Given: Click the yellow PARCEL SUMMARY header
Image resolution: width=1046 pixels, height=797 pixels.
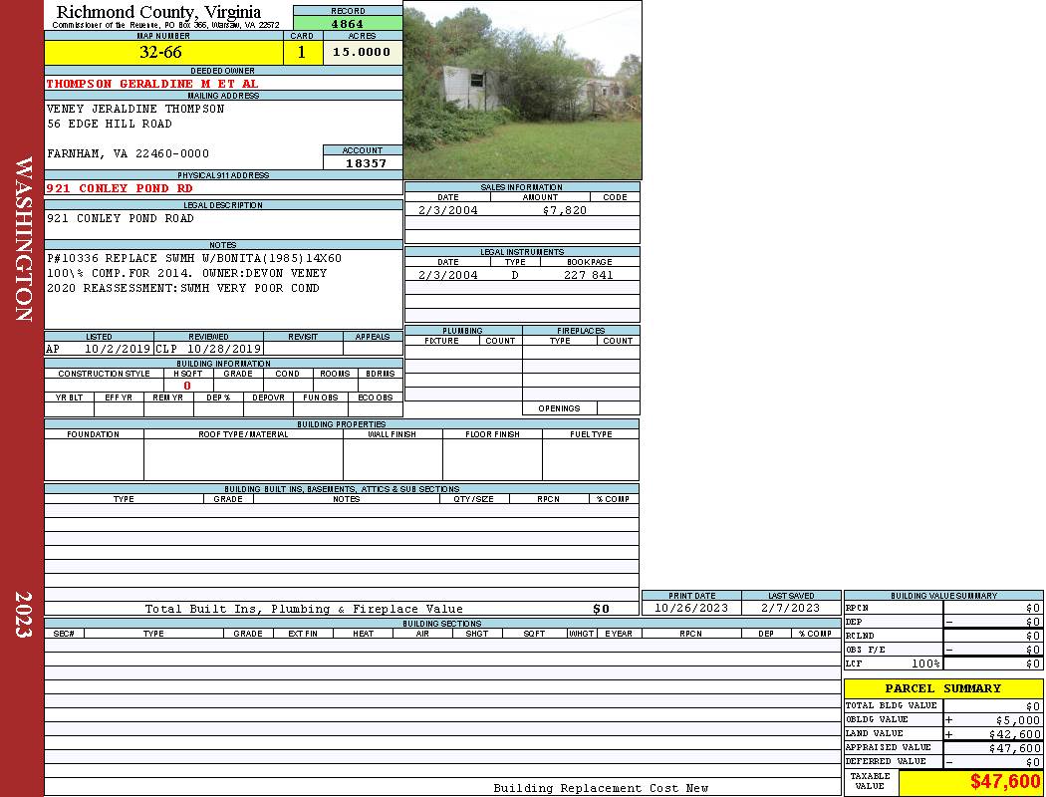Looking at the screenshot, I should 942,688.
